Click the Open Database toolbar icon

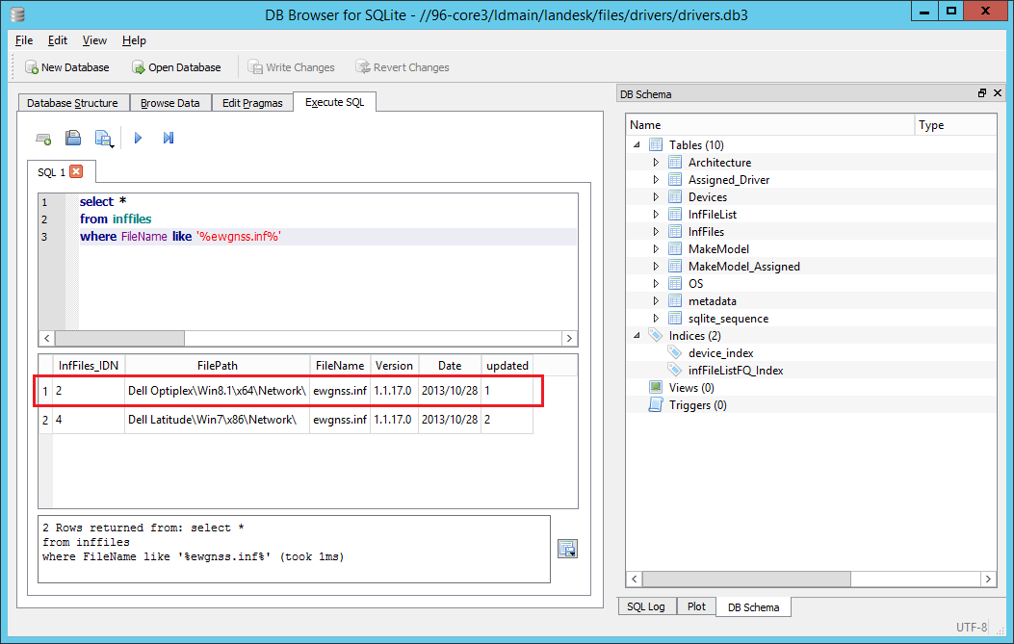coord(177,66)
